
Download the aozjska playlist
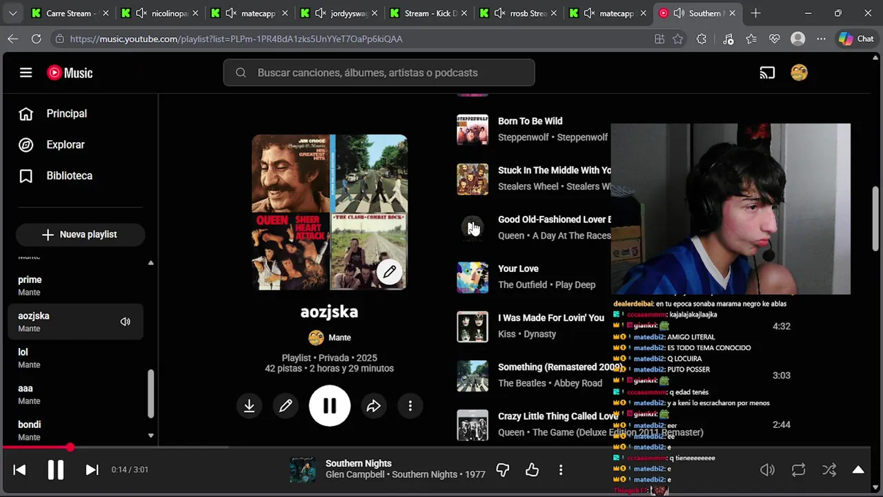coord(249,406)
